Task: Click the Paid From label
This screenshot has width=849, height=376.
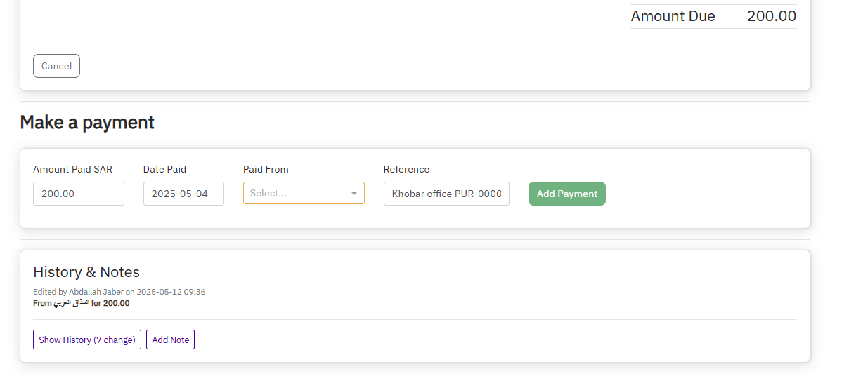Action: pos(266,169)
